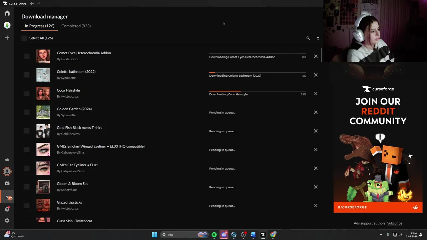Open the premium crown icon in sidebar
Screen dimensions: 427x240
point(7,159)
